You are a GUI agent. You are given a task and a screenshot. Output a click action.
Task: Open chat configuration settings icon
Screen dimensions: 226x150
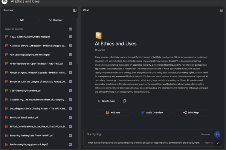pyautogui.click(x=221, y=10)
